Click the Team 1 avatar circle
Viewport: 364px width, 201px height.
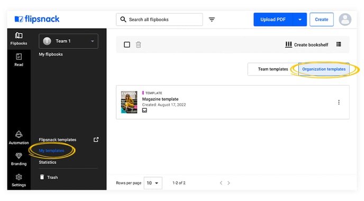47,41
